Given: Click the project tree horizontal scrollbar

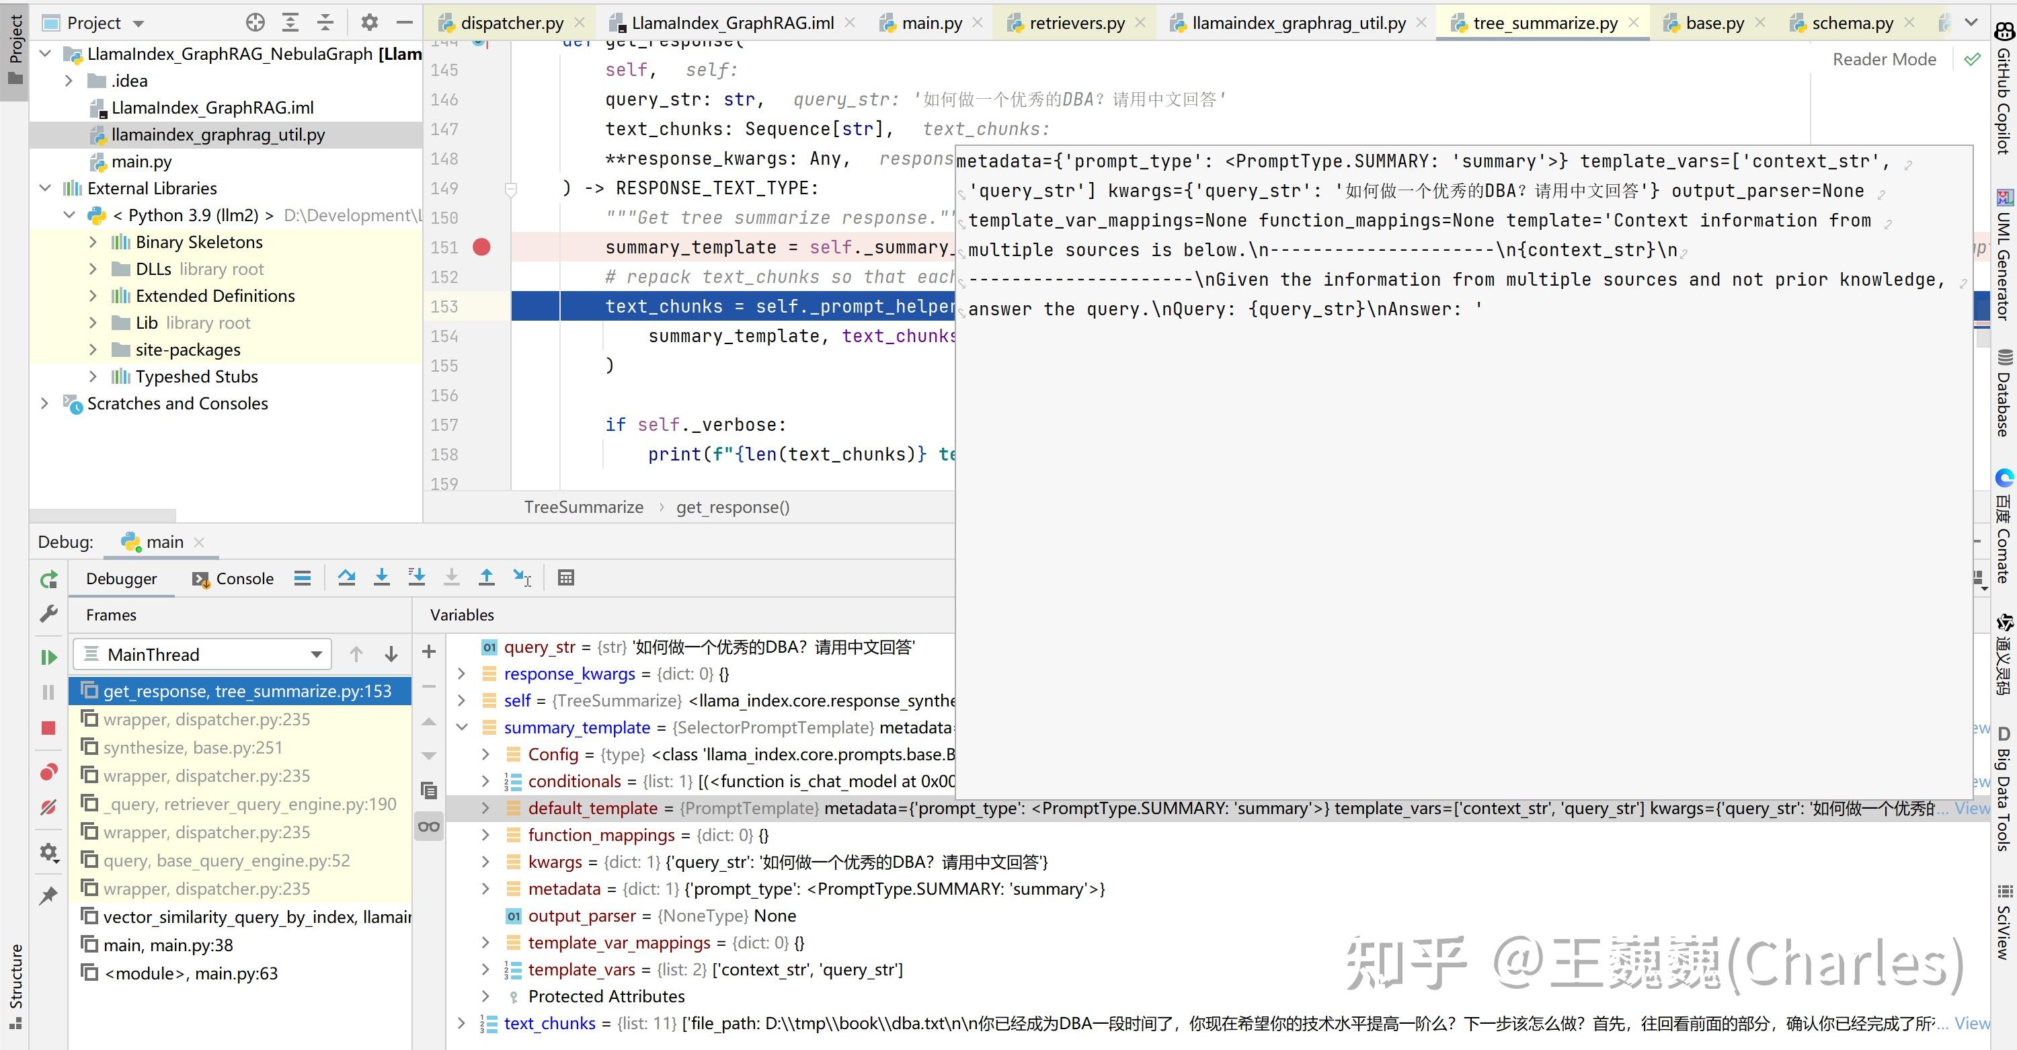Looking at the screenshot, I should pos(102,516).
